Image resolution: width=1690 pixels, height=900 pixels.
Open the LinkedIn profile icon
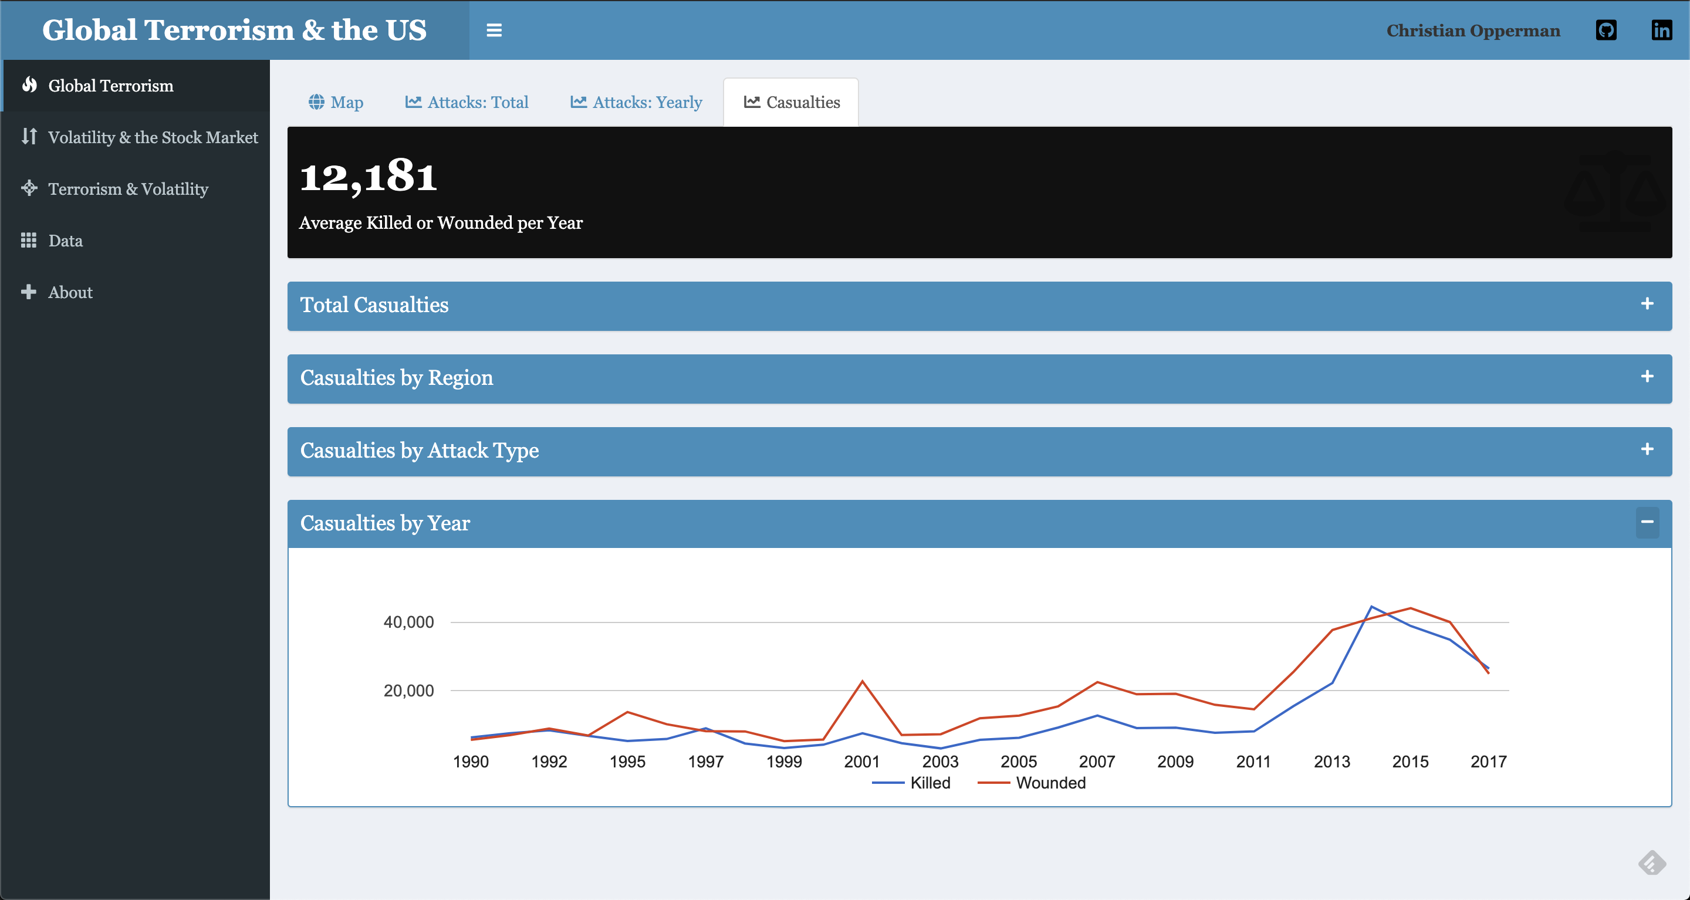click(x=1661, y=30)
